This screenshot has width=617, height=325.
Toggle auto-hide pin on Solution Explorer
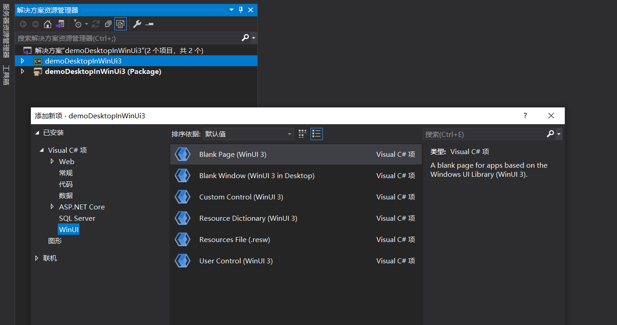(241, 10)
